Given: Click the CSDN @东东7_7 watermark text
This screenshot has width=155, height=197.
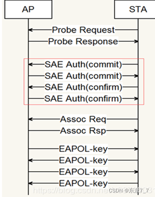Looking at the screenshot, I should pos(129,191).
